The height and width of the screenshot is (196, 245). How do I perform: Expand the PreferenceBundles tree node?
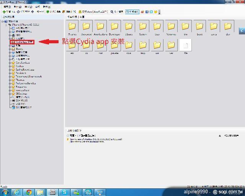[10, 83]
